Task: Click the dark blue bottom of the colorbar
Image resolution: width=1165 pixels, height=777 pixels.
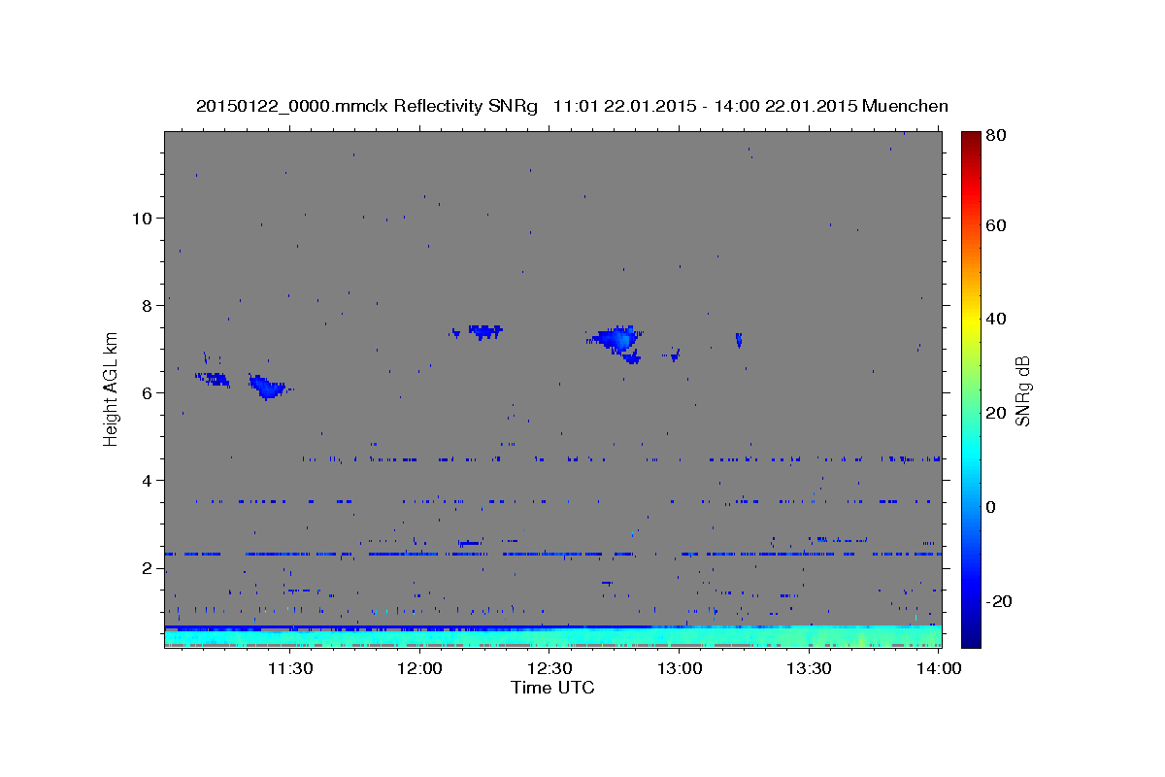Action: 970,637
